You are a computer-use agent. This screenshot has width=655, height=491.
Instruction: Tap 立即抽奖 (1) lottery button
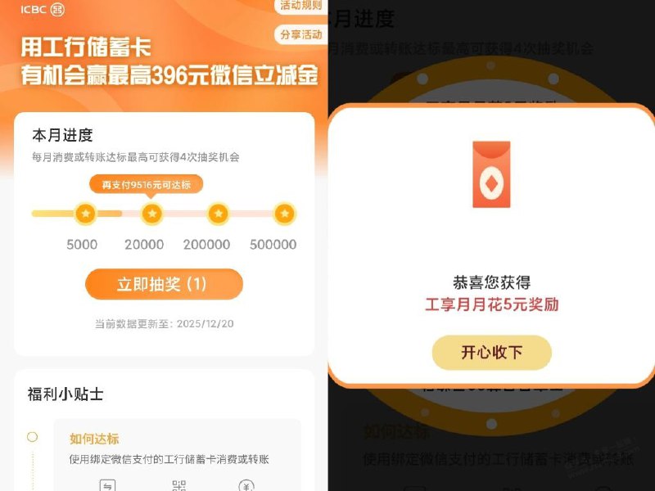164,284
